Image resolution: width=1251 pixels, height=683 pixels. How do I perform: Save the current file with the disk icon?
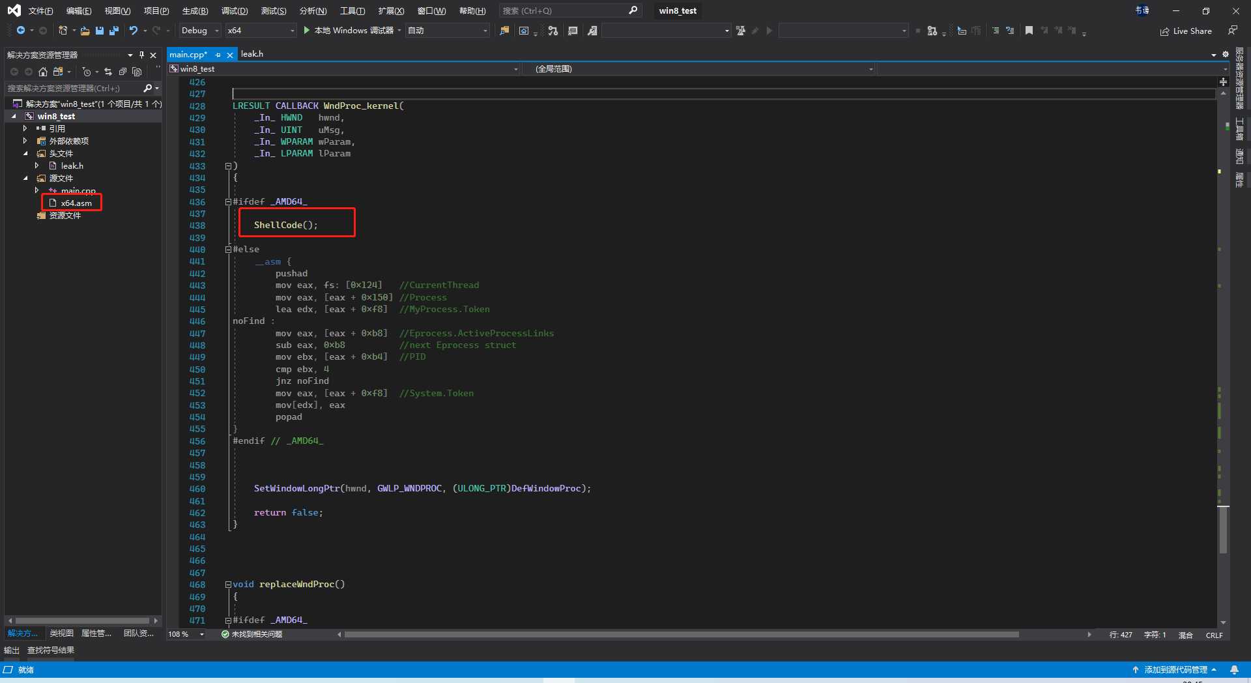pos(100,31)
